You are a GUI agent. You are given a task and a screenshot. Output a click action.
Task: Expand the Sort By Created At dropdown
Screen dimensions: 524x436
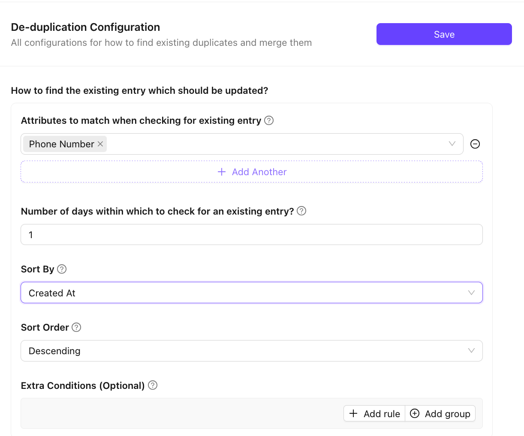[471, 293]
